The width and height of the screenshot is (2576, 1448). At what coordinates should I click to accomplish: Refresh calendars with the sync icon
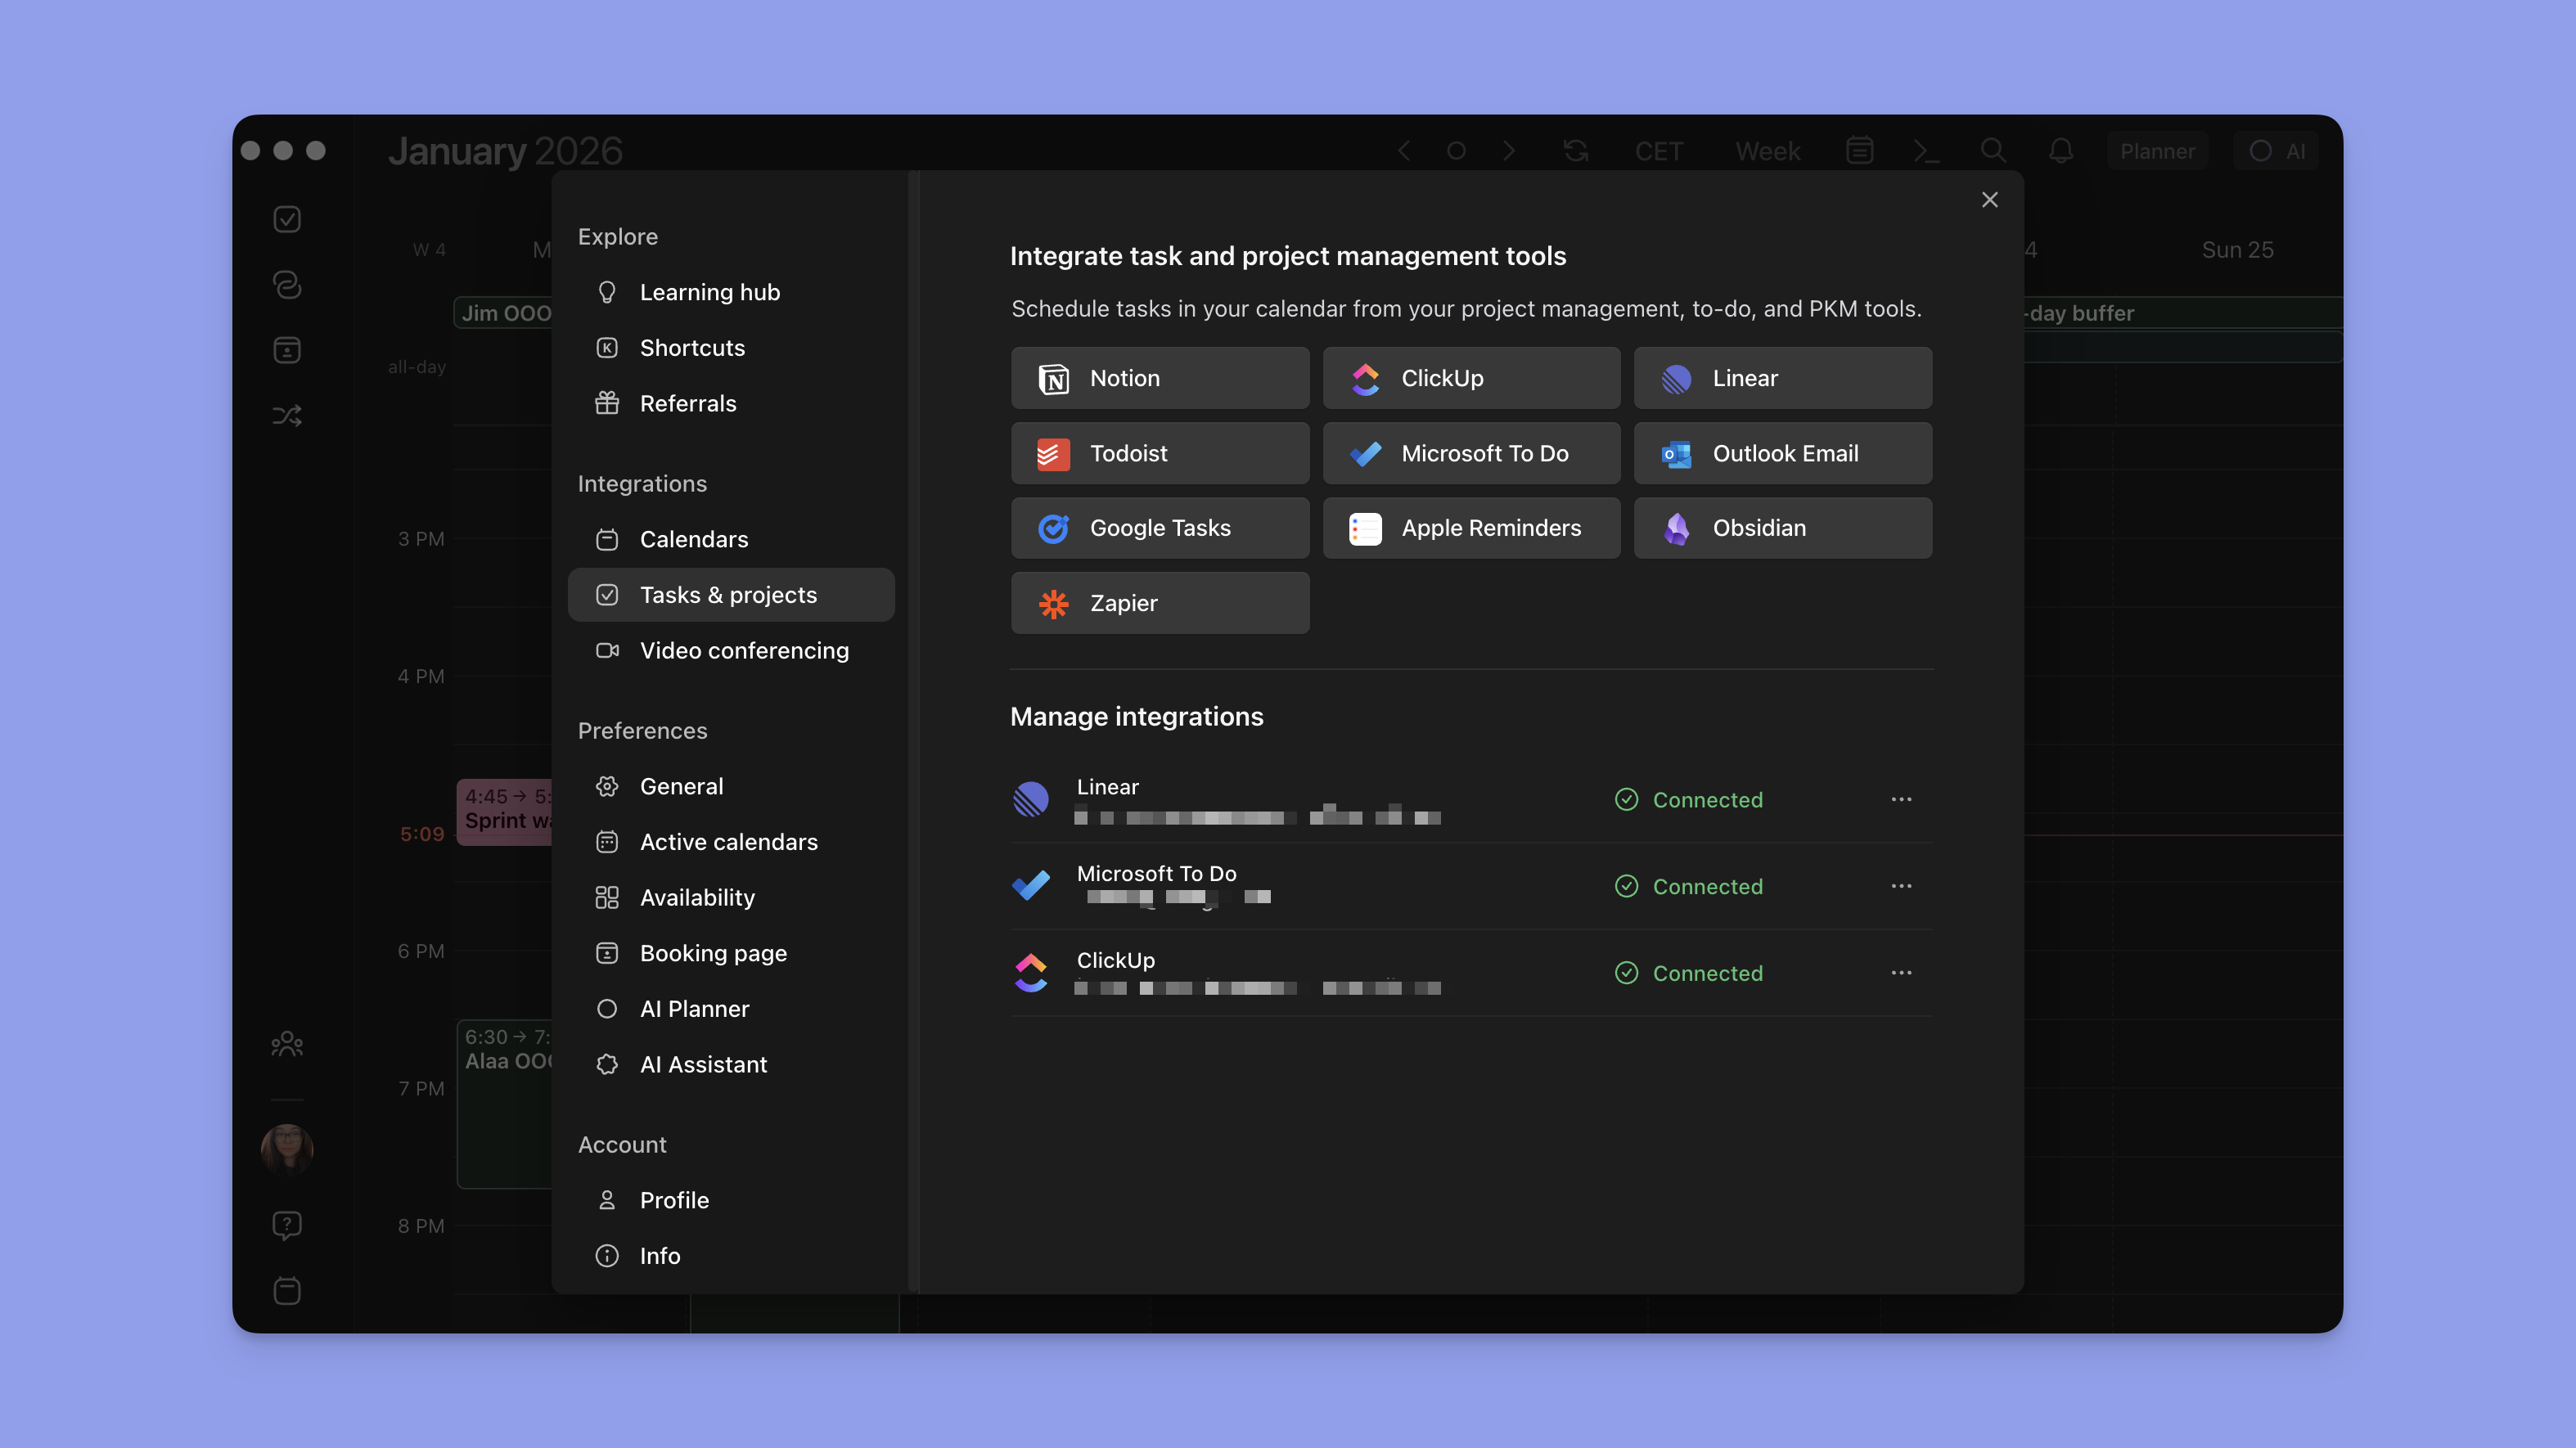coord(1575,150)
